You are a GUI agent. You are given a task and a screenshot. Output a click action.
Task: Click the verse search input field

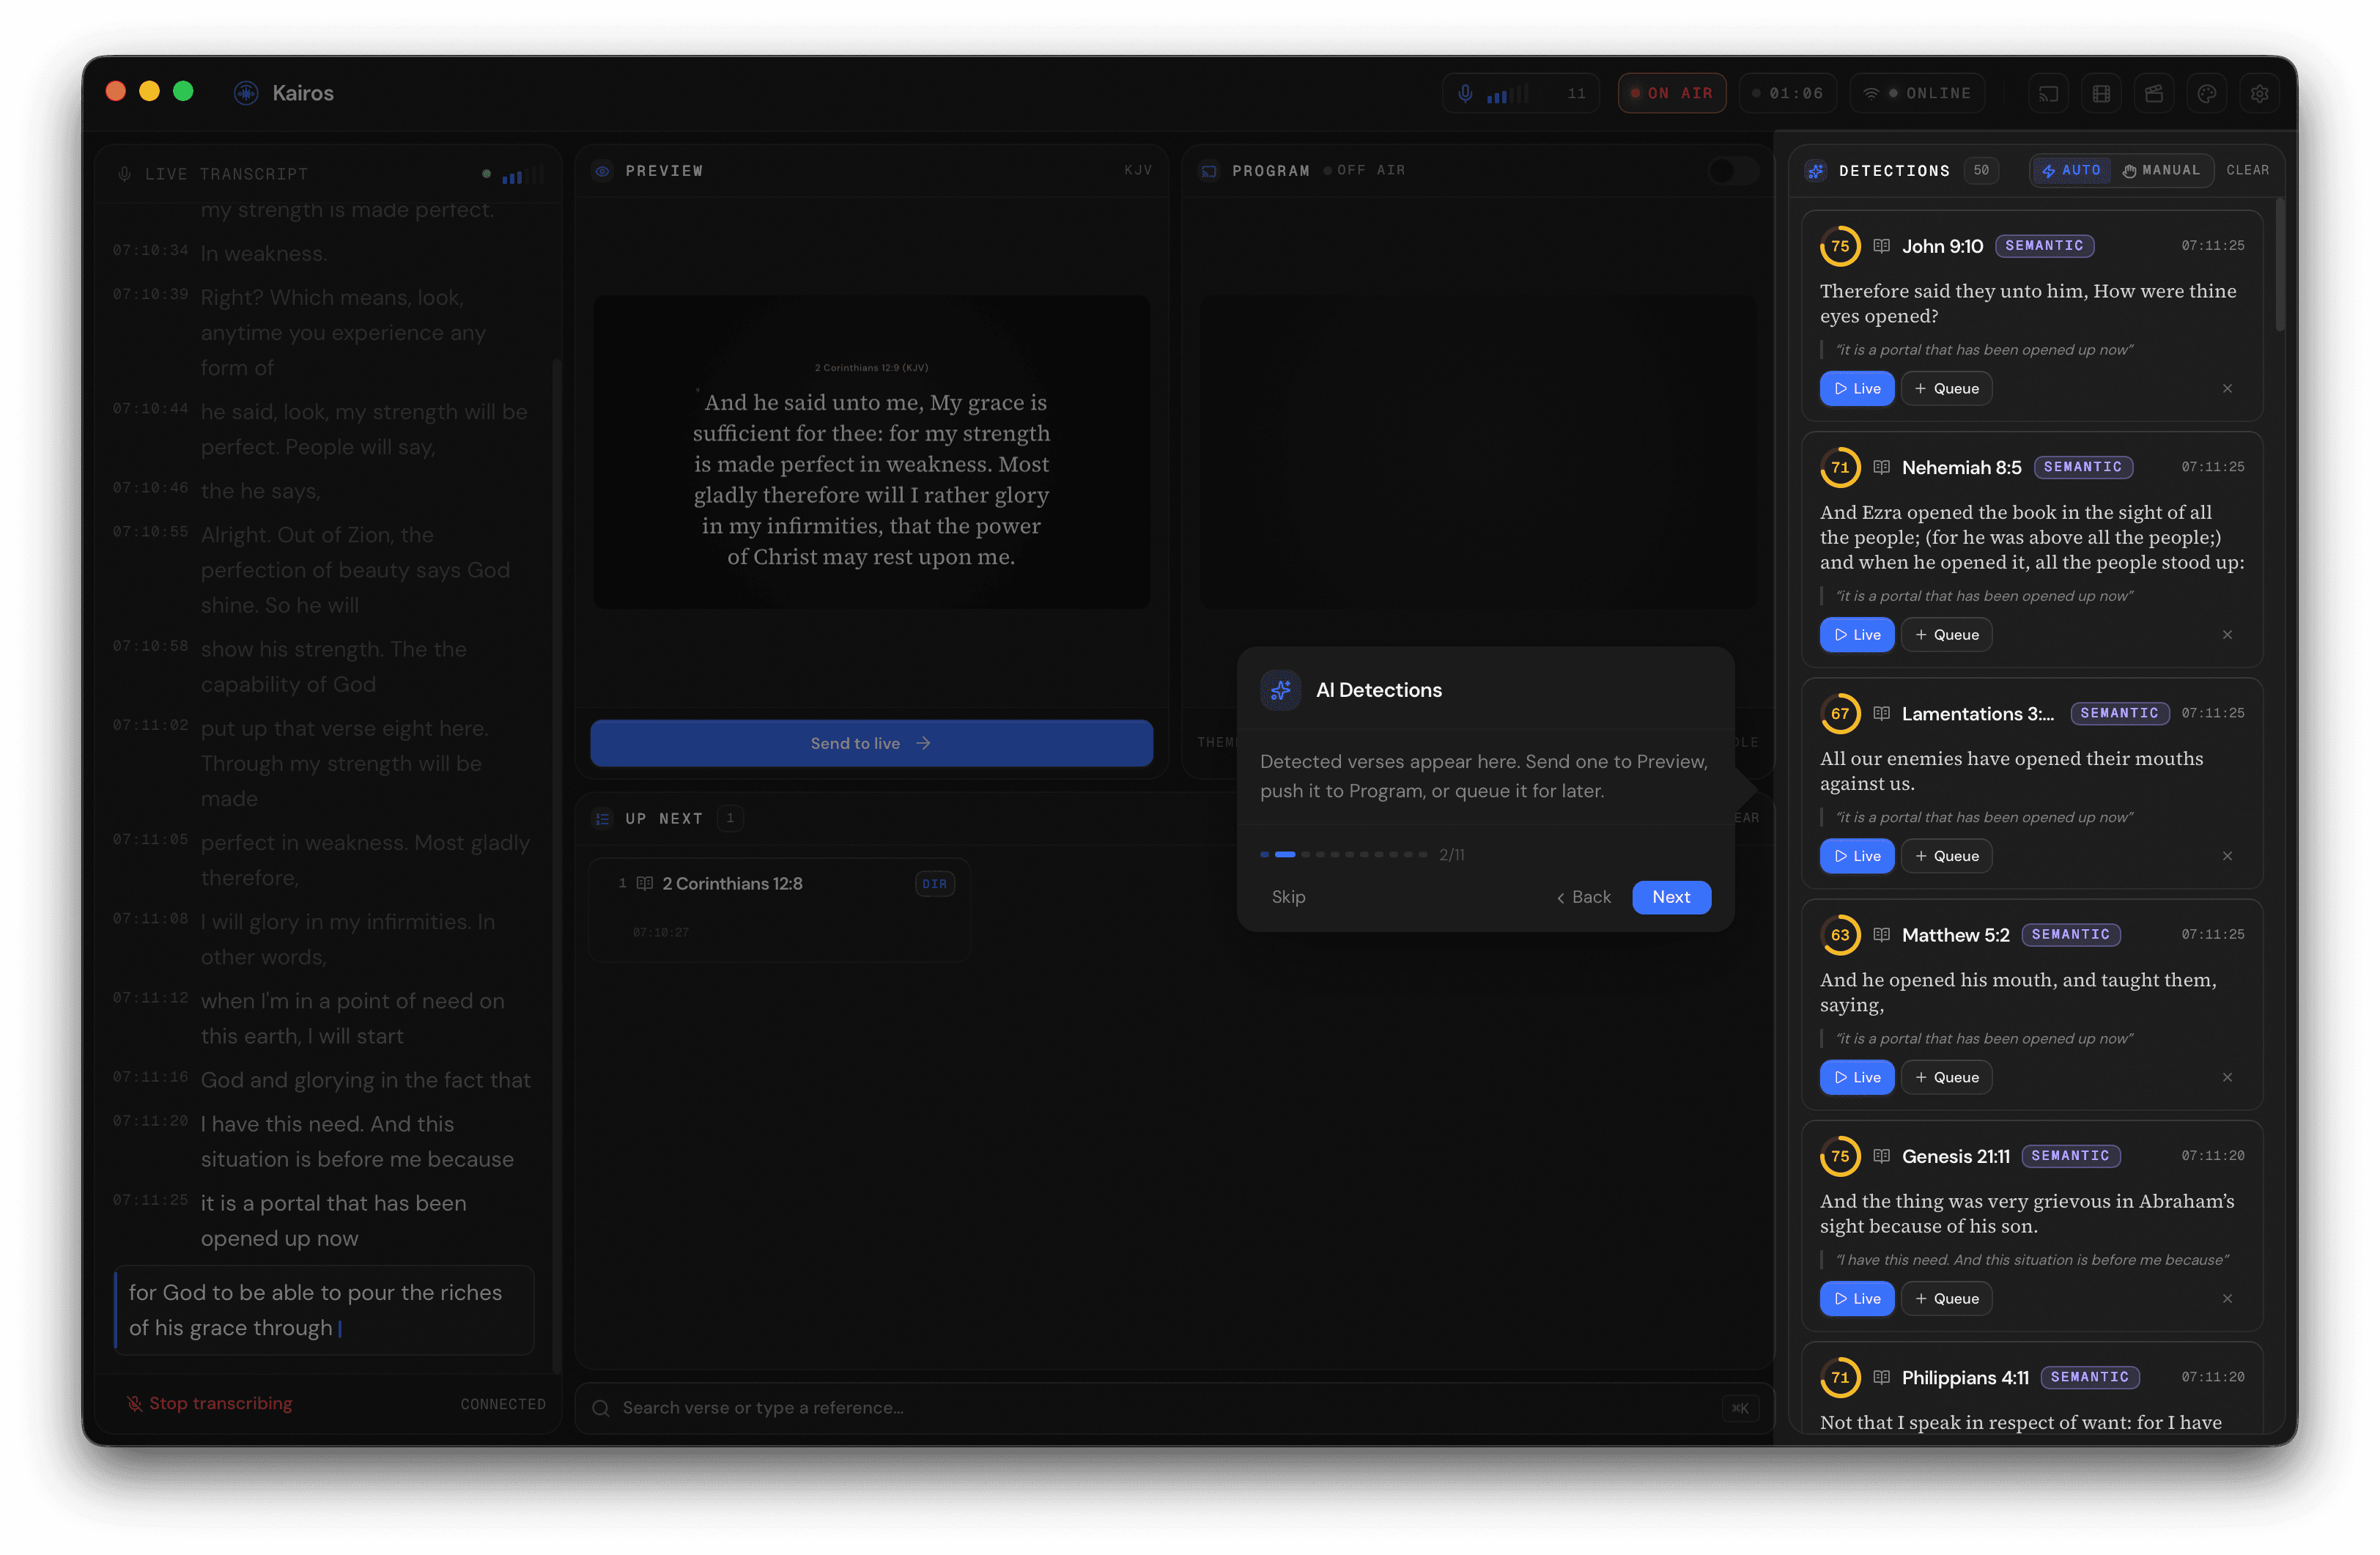point(1174,1407)
